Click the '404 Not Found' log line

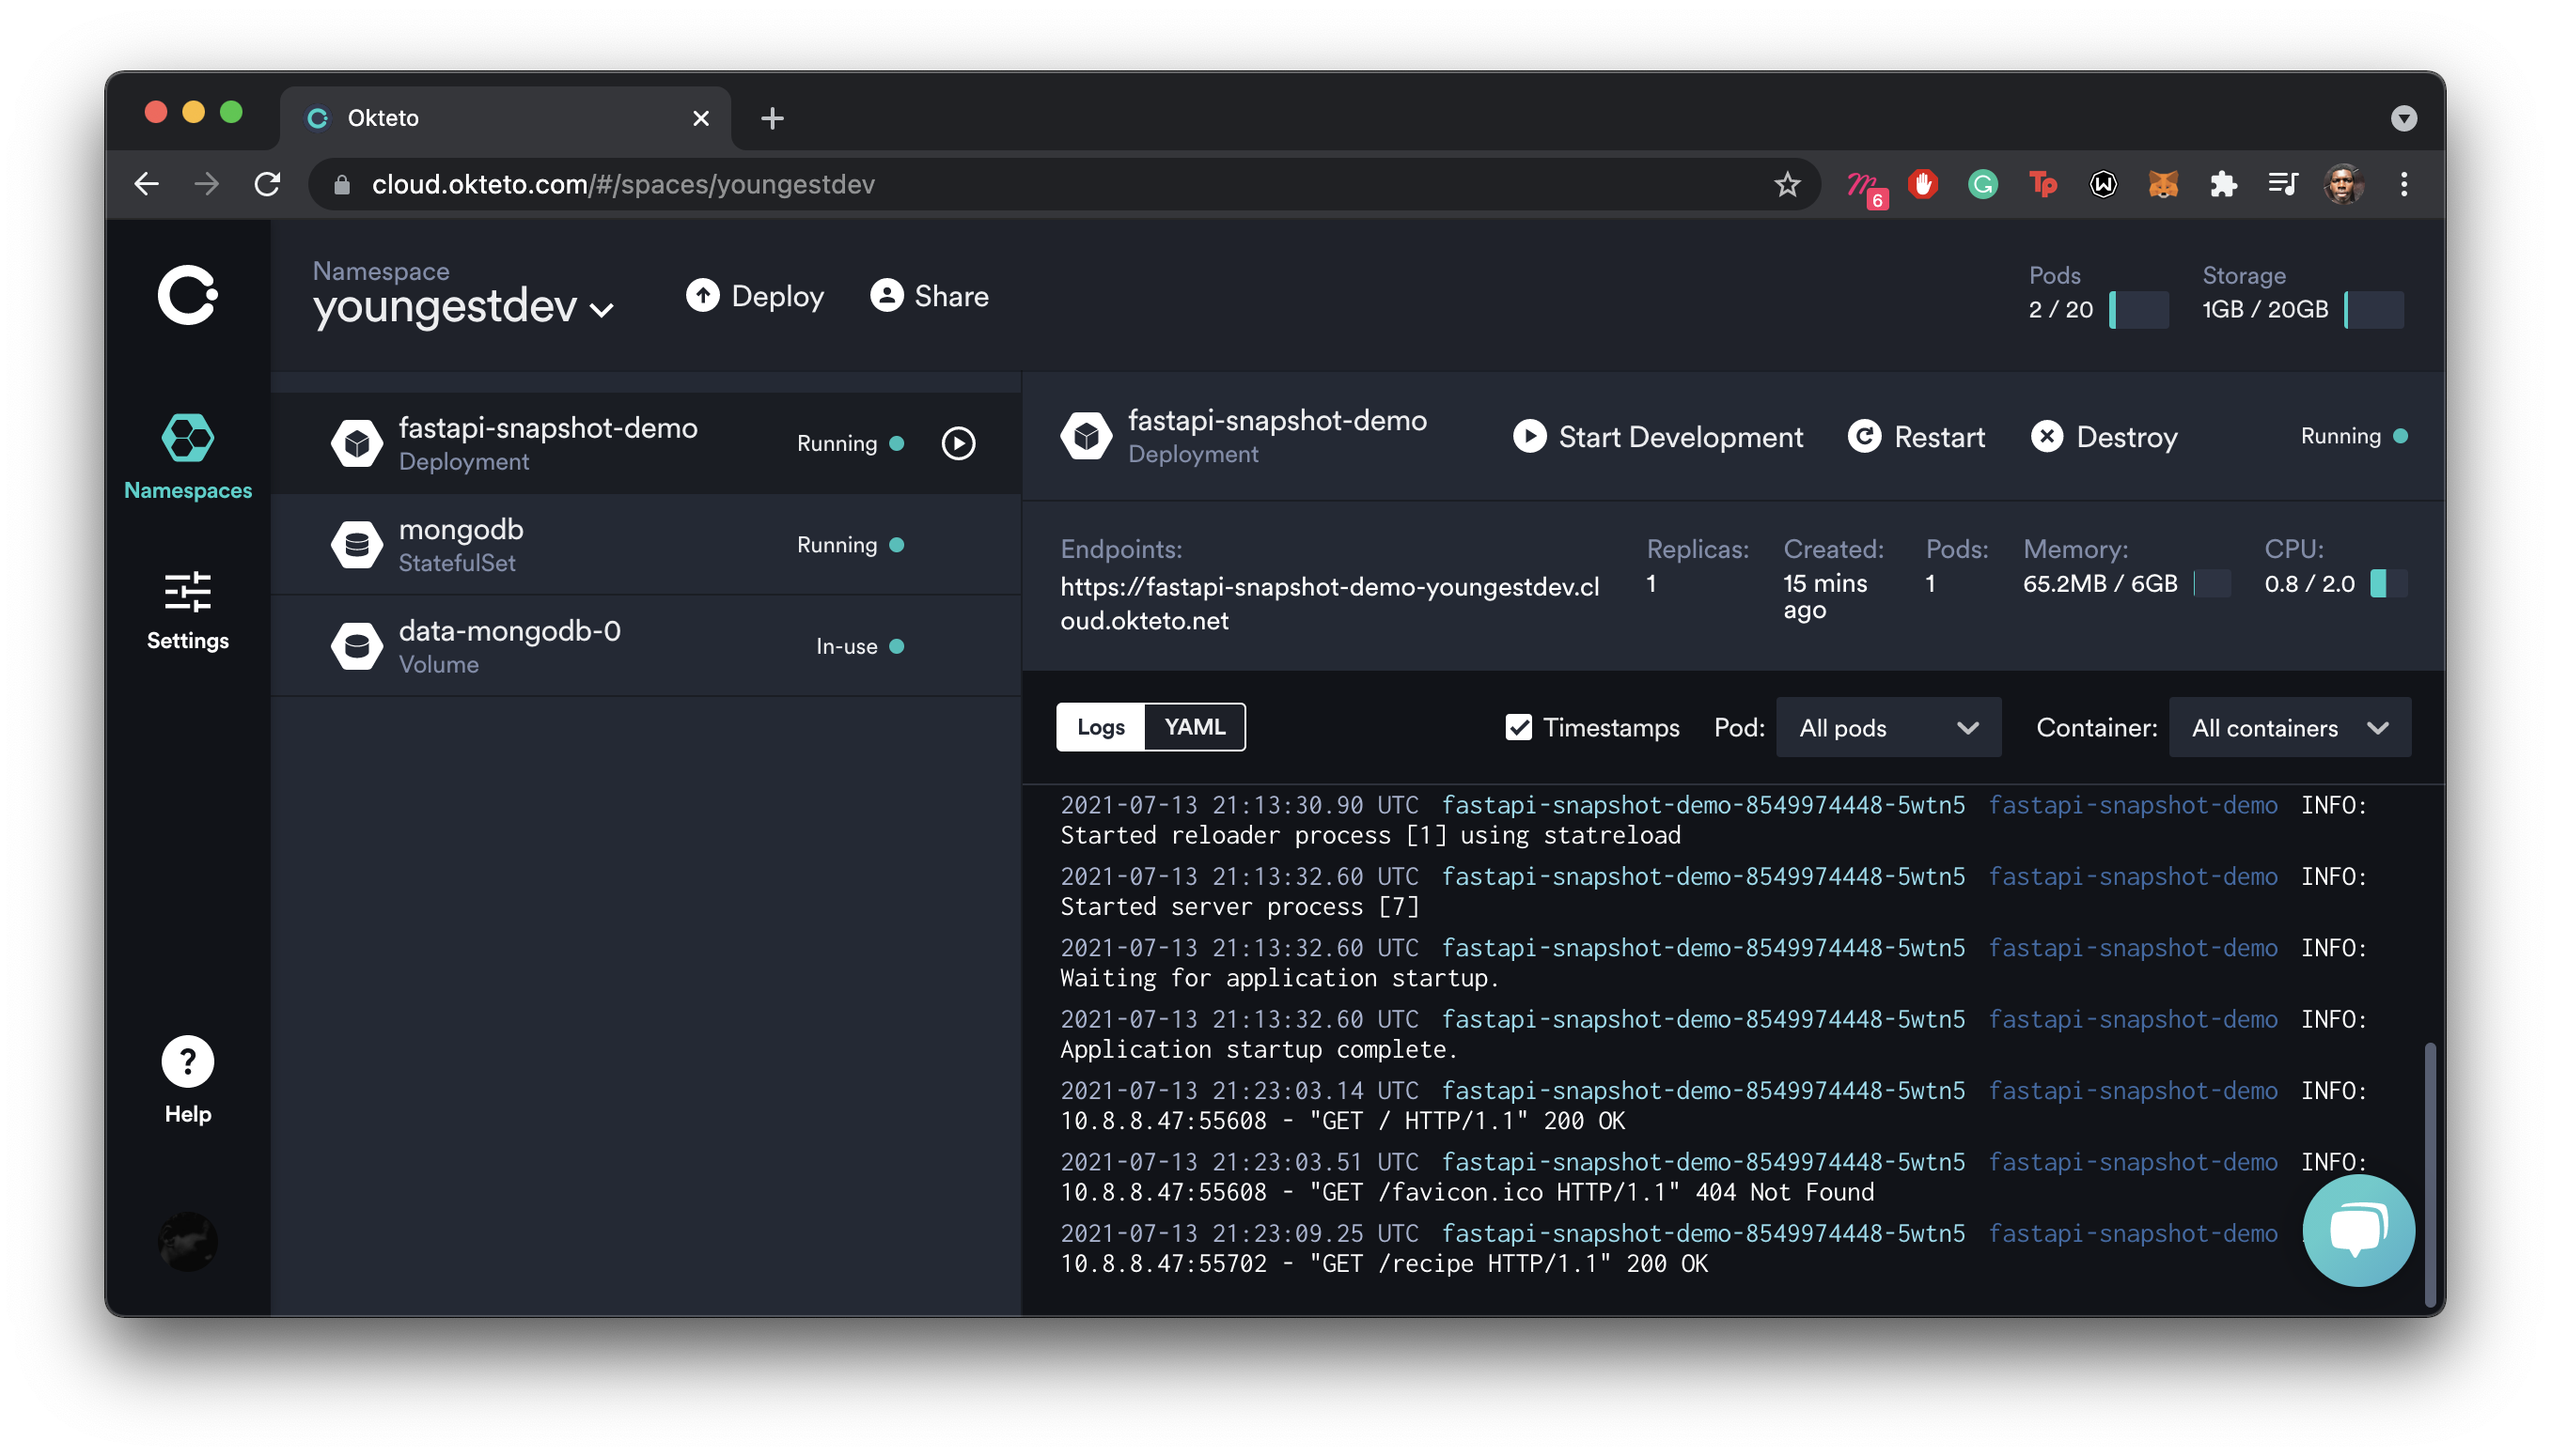click(1466, 1192)
